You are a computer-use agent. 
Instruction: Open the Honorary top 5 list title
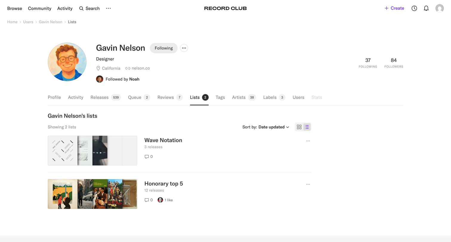(163, 183)
